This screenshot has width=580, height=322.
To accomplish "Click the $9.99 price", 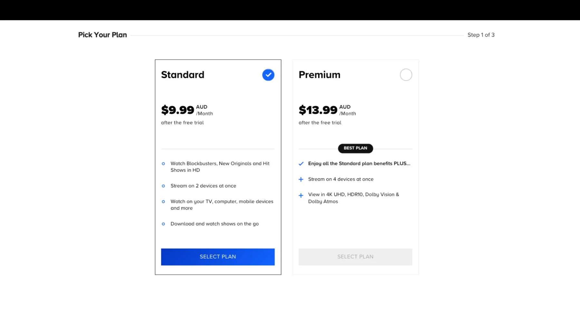I will click(178, 110).
